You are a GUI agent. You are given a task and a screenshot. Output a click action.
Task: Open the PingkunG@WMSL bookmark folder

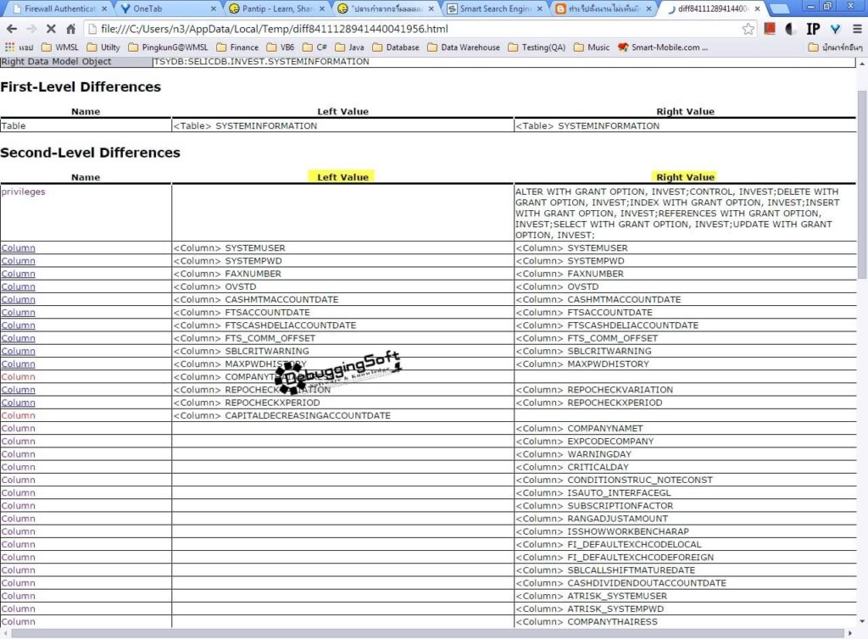point(168,47)
